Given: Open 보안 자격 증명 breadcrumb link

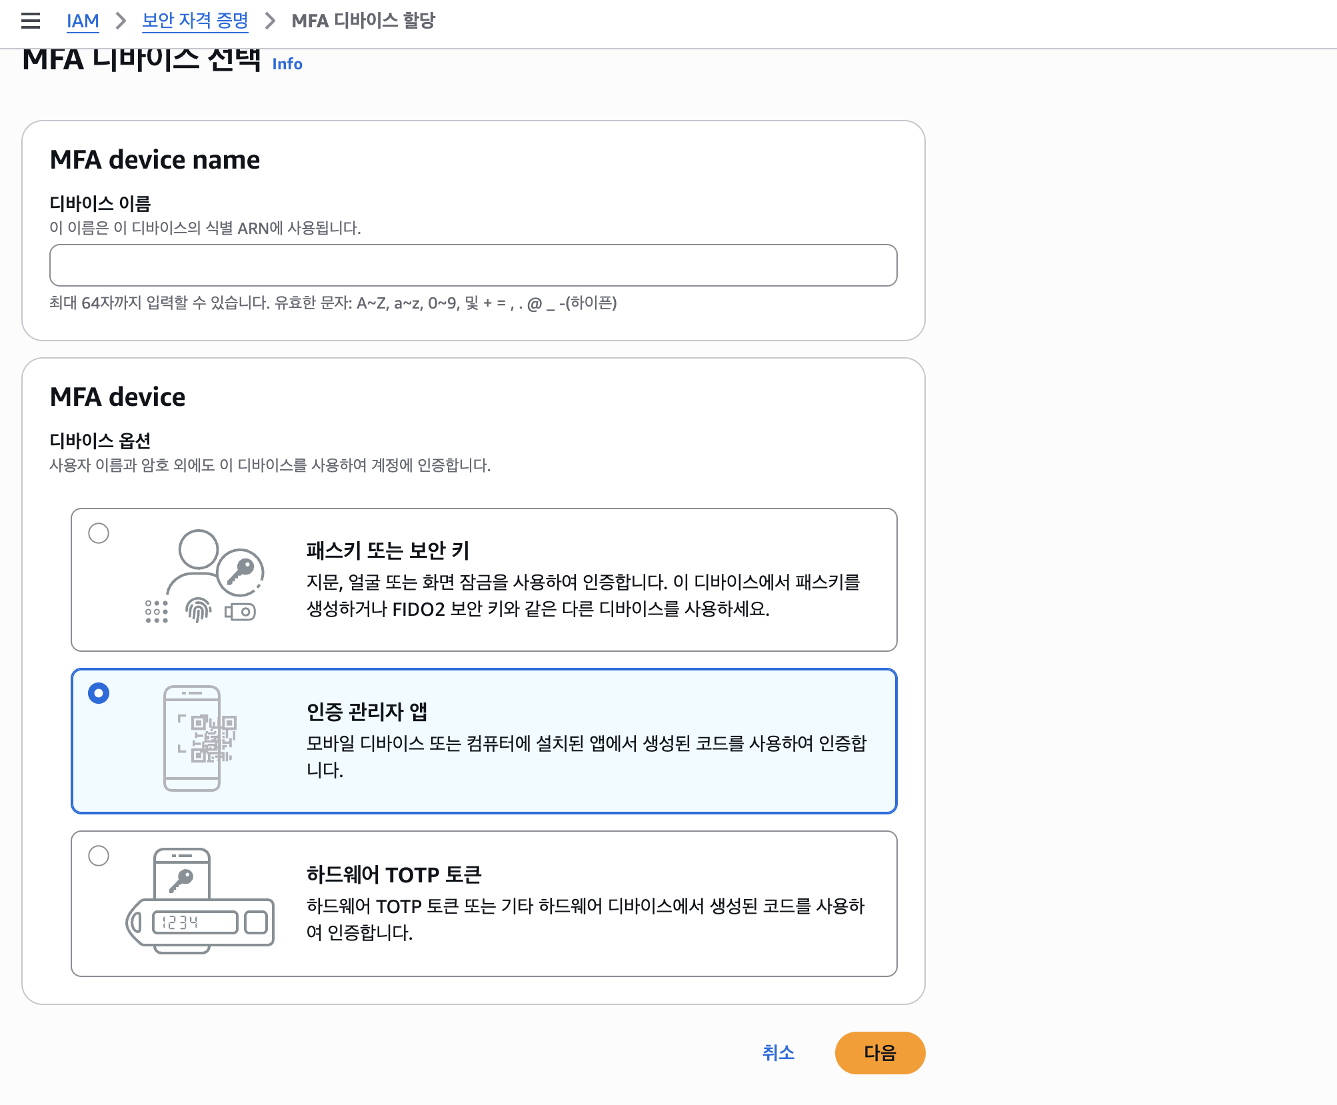Looking at the screenshot, I should 195,21.
